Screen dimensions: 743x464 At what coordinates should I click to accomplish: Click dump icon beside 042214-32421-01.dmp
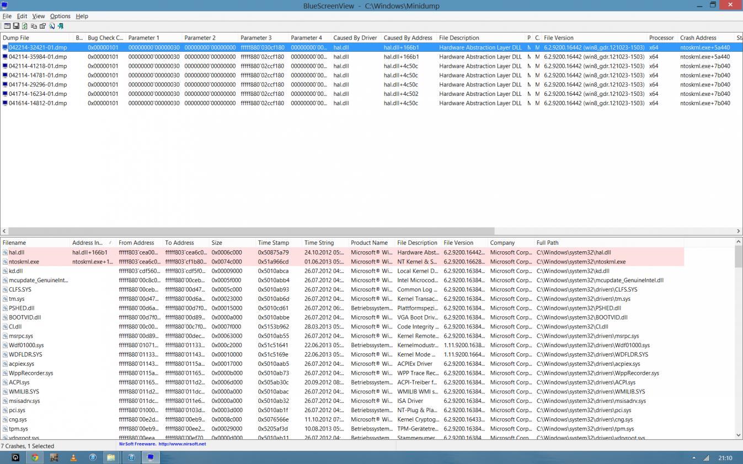pos(5,47)
